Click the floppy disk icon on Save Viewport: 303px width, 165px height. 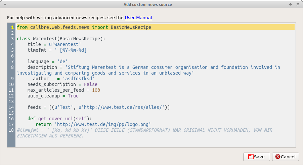pos(251,157)
